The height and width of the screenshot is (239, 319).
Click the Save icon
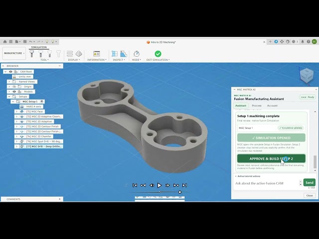pyautogui.click(x=25, y=42)
